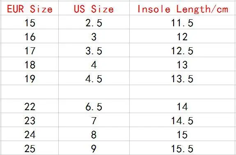This screenshot has height=155, width=236.
Task: Select the insole length 11.5 cell
Action: tap(183, 22)
